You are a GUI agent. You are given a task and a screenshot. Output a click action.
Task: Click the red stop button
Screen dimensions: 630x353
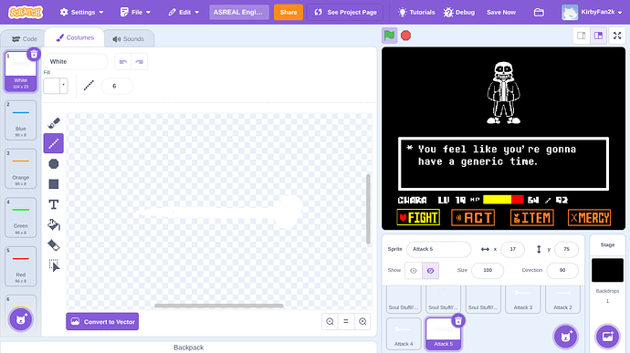coord(405,36)
